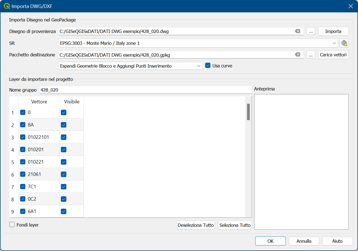The height and width of the screenshot is (251, 358).
Task: Click Seleziona Tutto button
Action: click(235, 225)
